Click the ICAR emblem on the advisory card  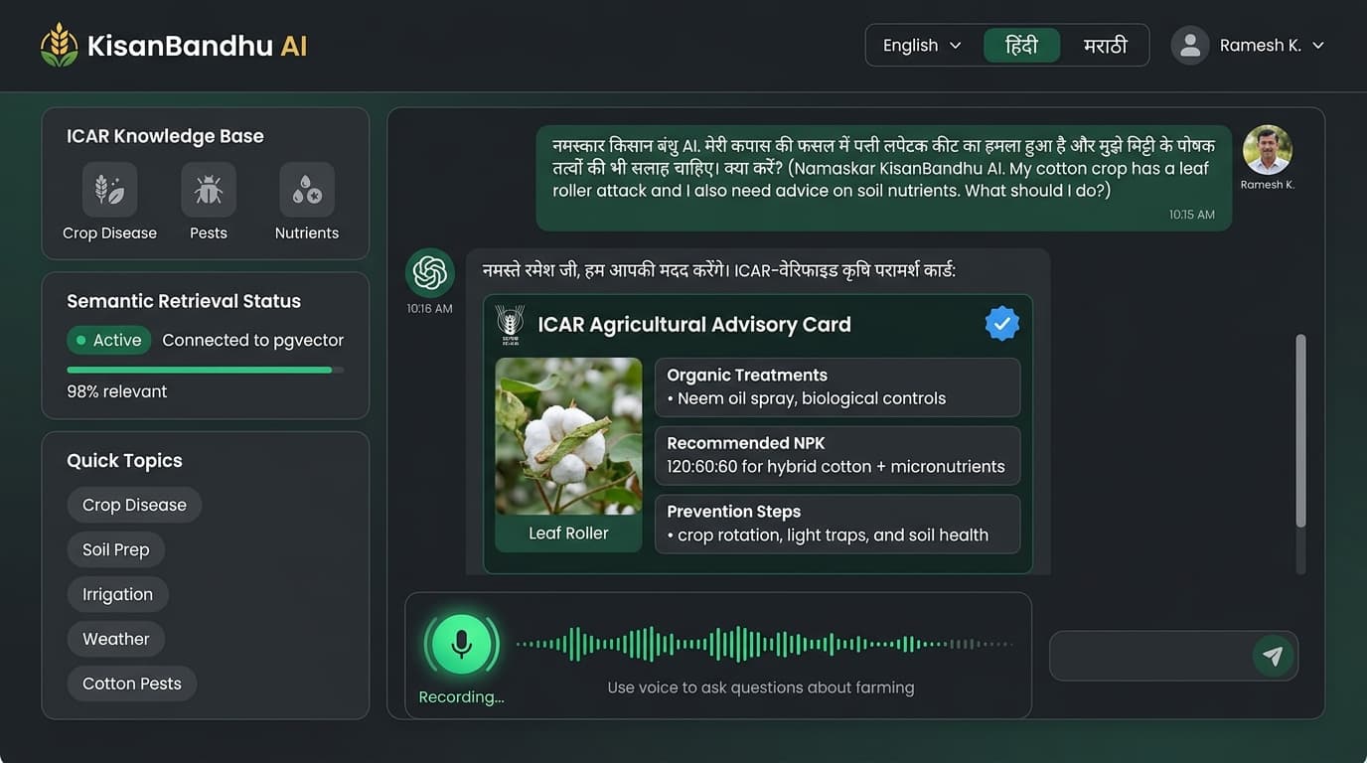pos(510,324)
